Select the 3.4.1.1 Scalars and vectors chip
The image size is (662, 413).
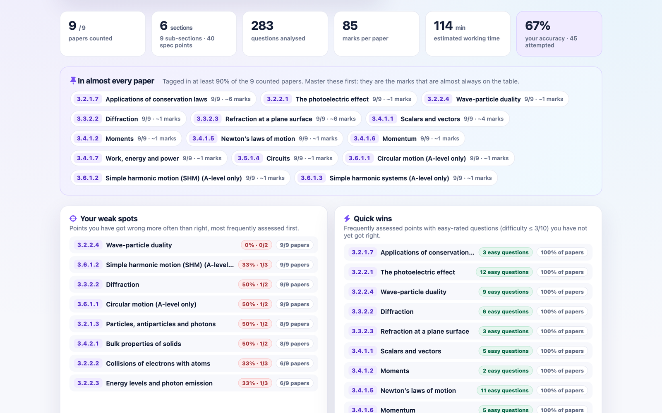pos(437,119)
